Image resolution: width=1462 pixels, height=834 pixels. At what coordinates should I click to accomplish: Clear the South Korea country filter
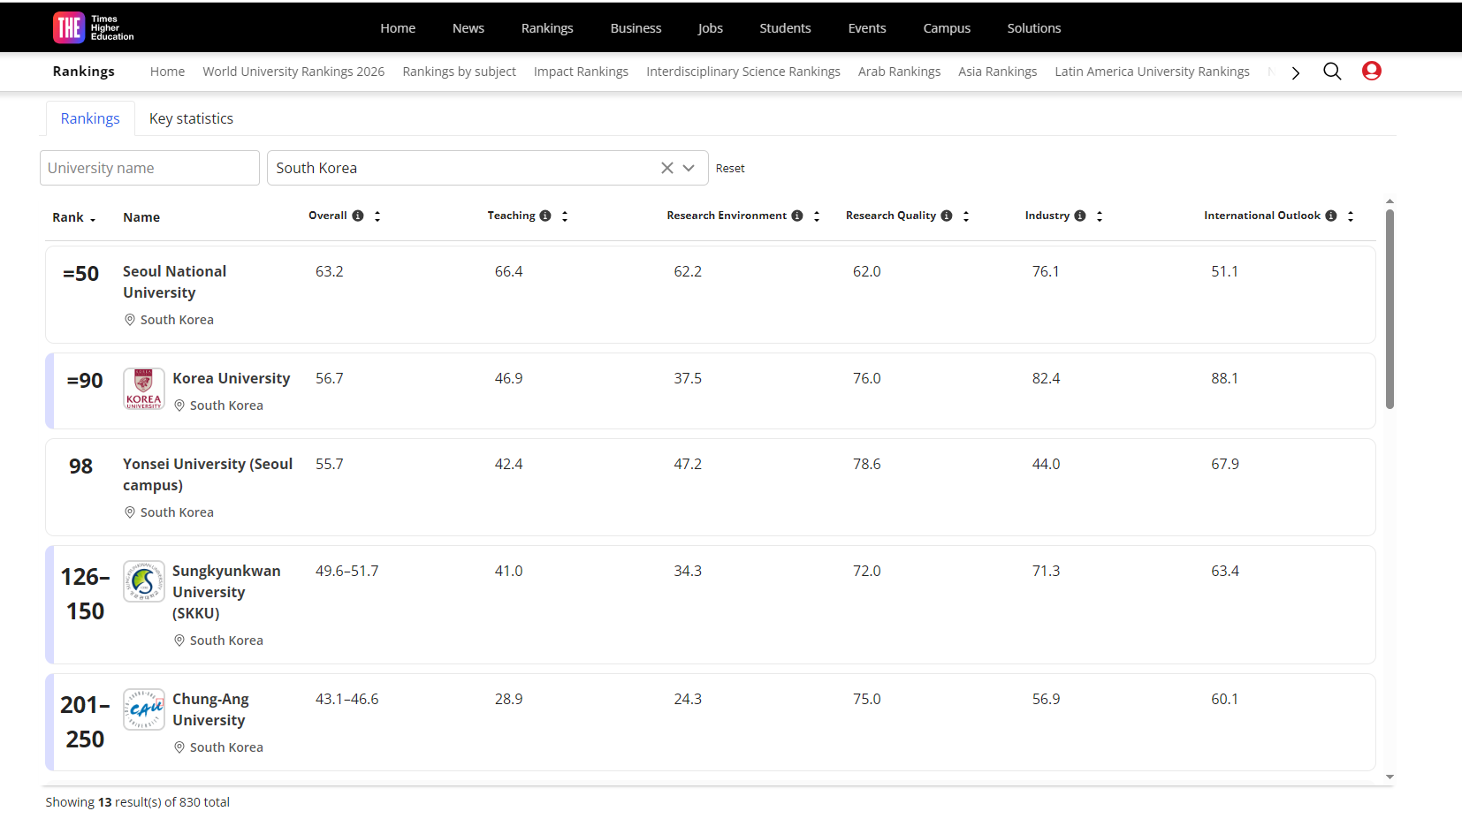667,168
